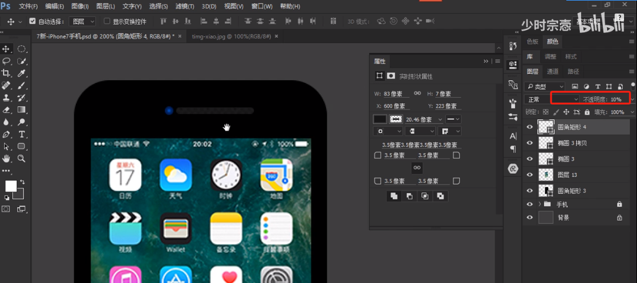637x283 pixels.
Task: Click the background color swatch
Action: click(x=20, y=195)
